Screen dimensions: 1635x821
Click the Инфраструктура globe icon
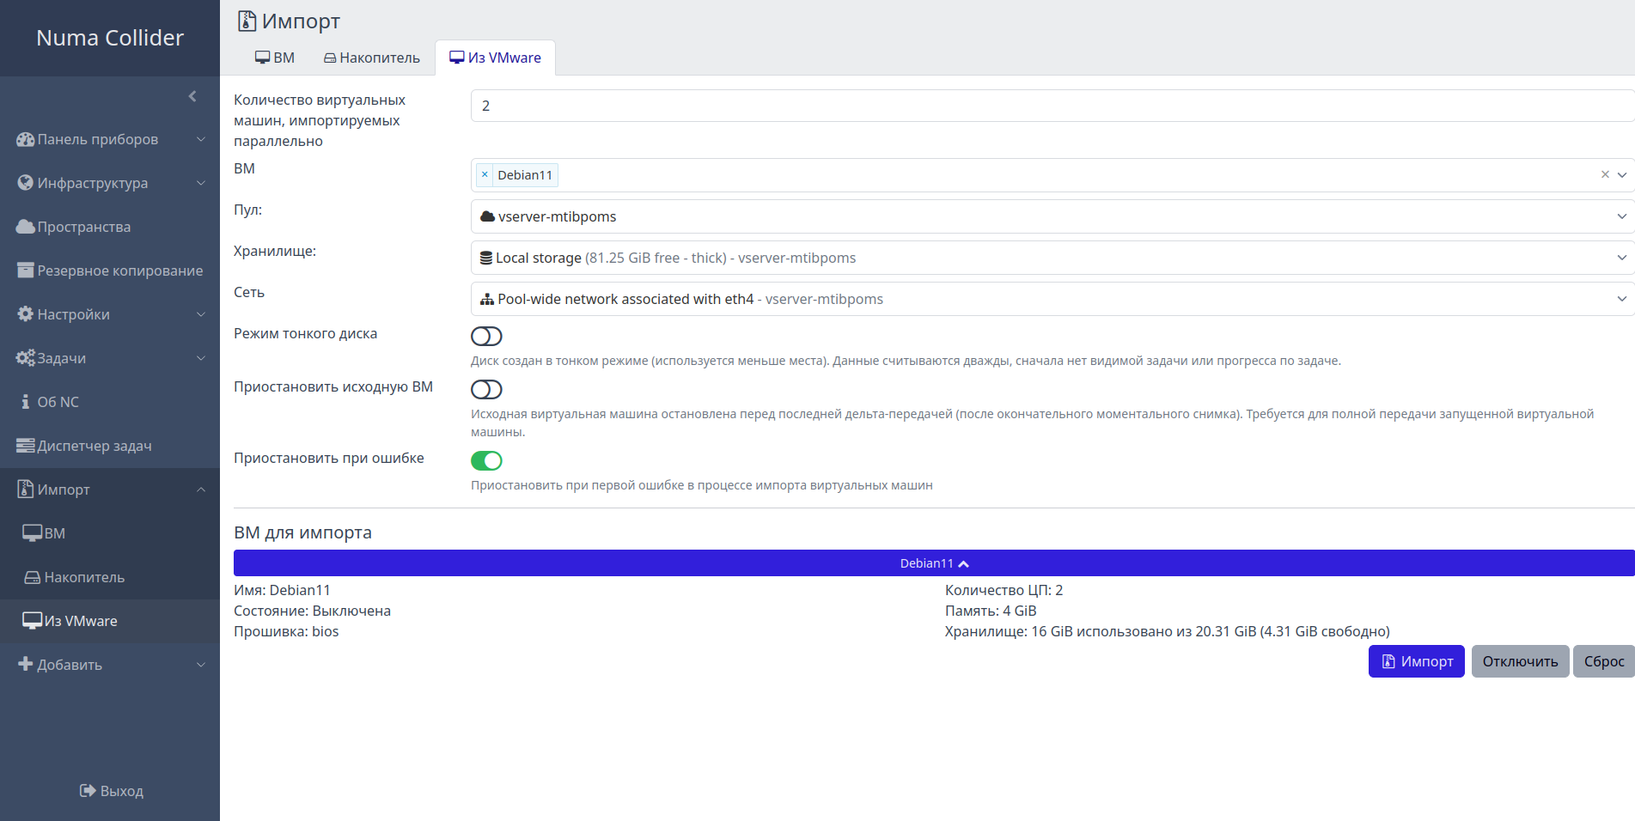(26, 183)
